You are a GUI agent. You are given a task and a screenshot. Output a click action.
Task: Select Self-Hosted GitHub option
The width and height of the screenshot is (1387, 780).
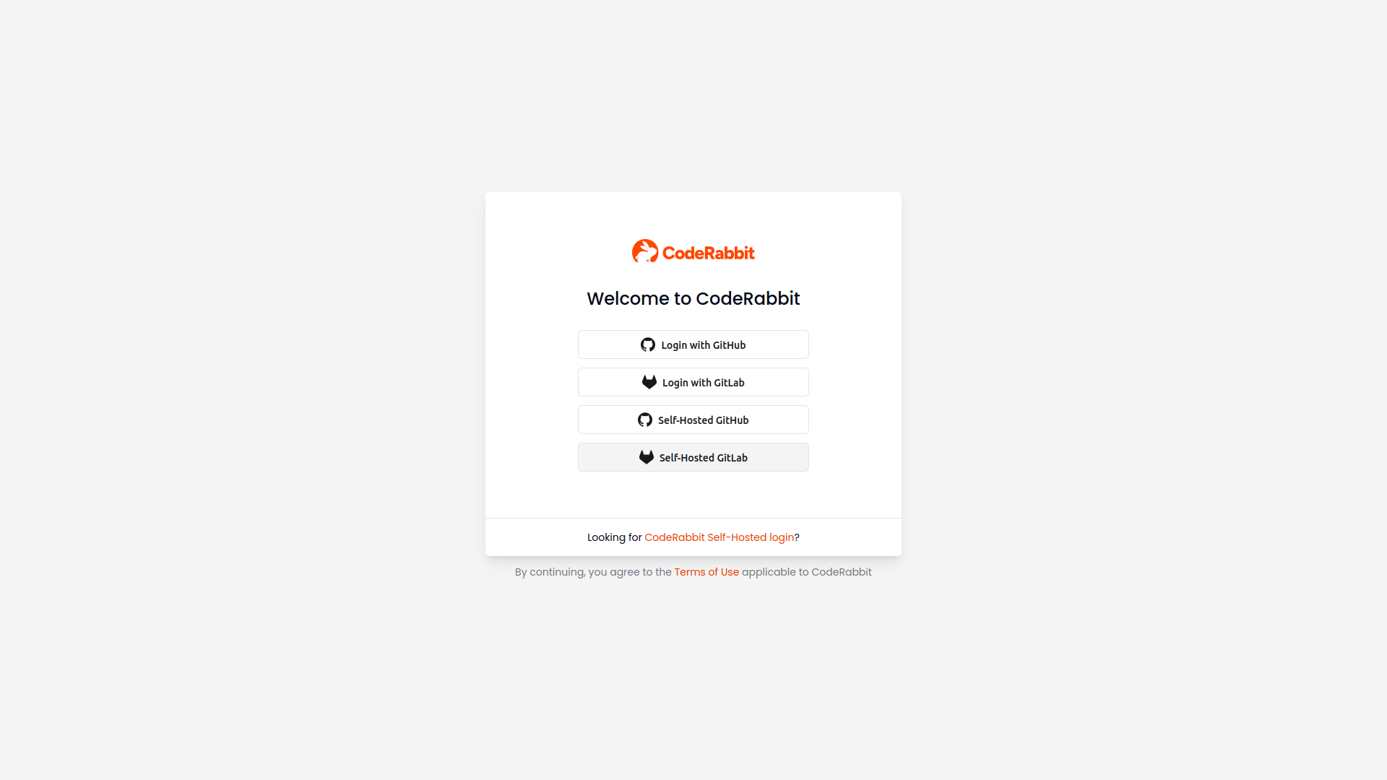693,419
